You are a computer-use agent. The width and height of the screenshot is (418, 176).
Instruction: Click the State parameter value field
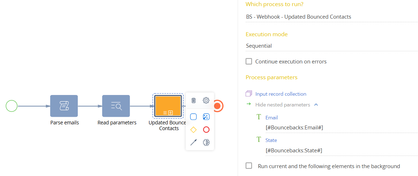341,151
